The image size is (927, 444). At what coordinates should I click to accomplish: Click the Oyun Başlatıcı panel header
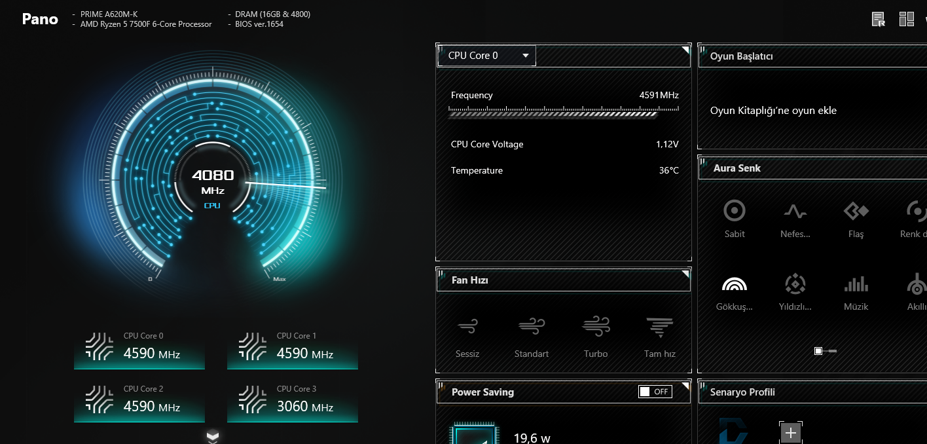[812, 56]
